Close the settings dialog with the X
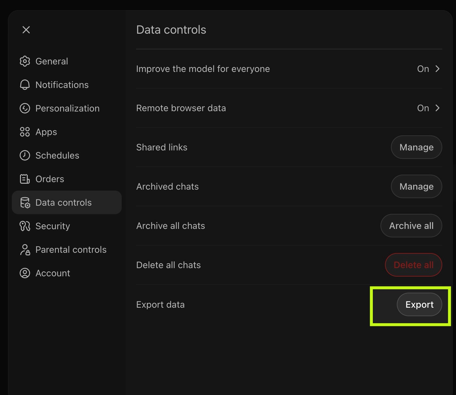The width and height of the screenshot is (456, 395). (x=26, y=29)
